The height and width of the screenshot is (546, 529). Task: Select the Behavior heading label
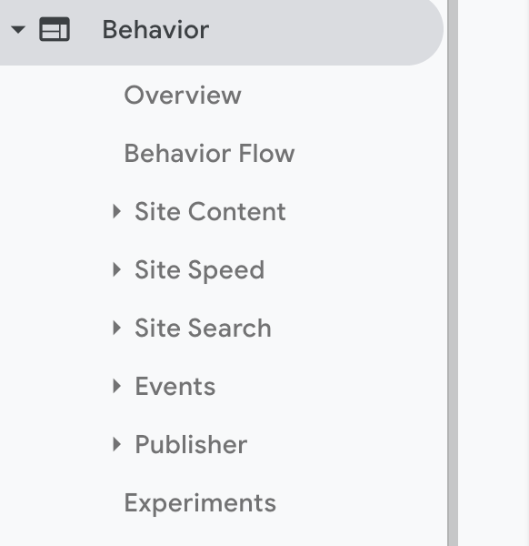(155, 30)
